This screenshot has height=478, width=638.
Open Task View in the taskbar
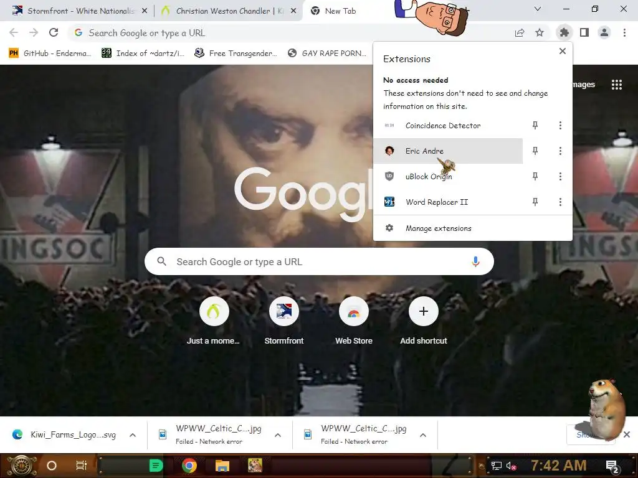click(x=82, y=466)
